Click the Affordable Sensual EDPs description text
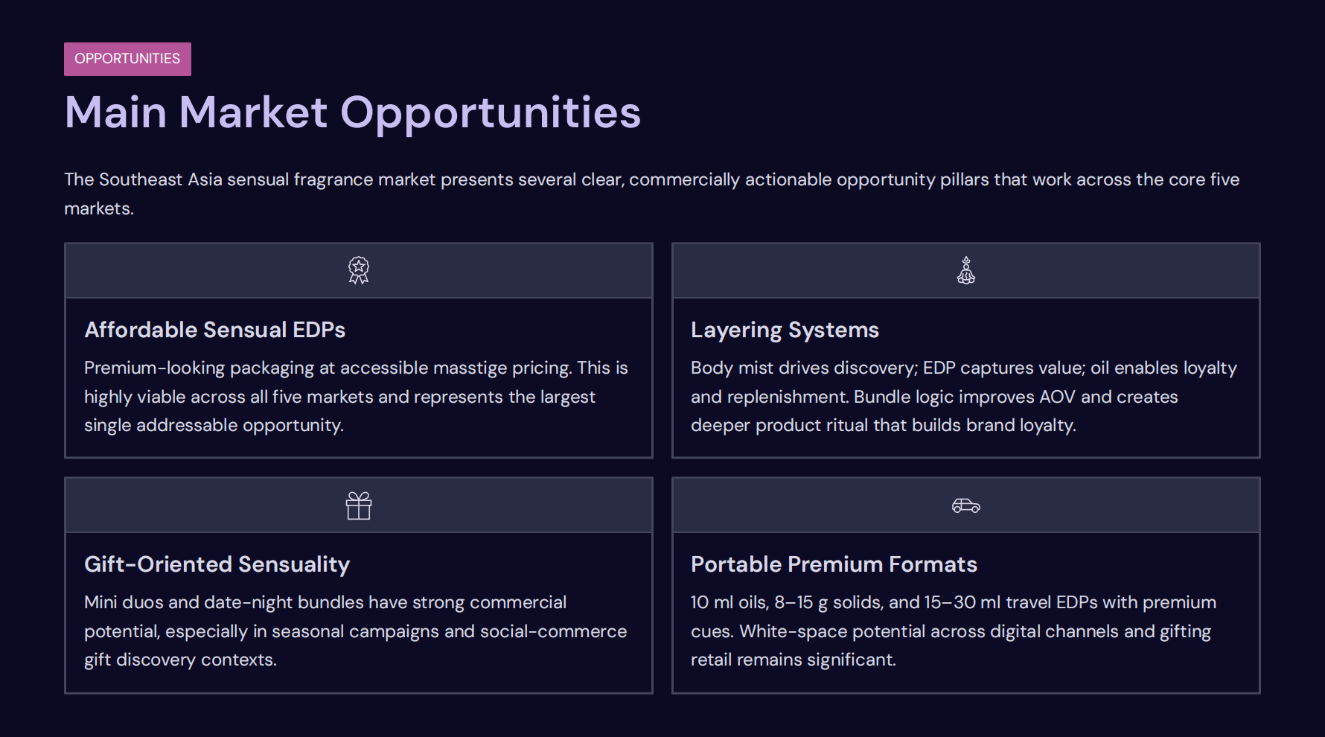Image resolution: width=1325 pixels, height=737 pixels. 356,397
